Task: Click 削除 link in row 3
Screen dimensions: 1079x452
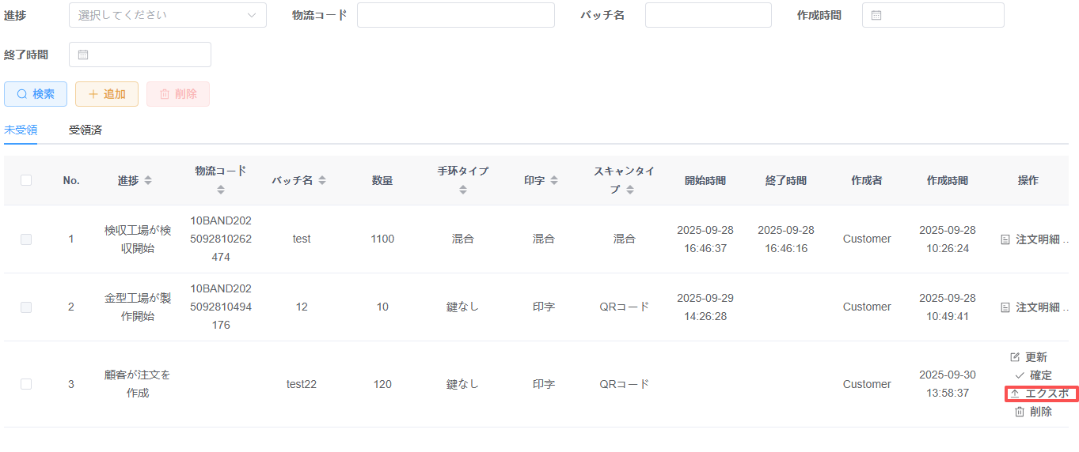Action: (x=1033, y=412)
